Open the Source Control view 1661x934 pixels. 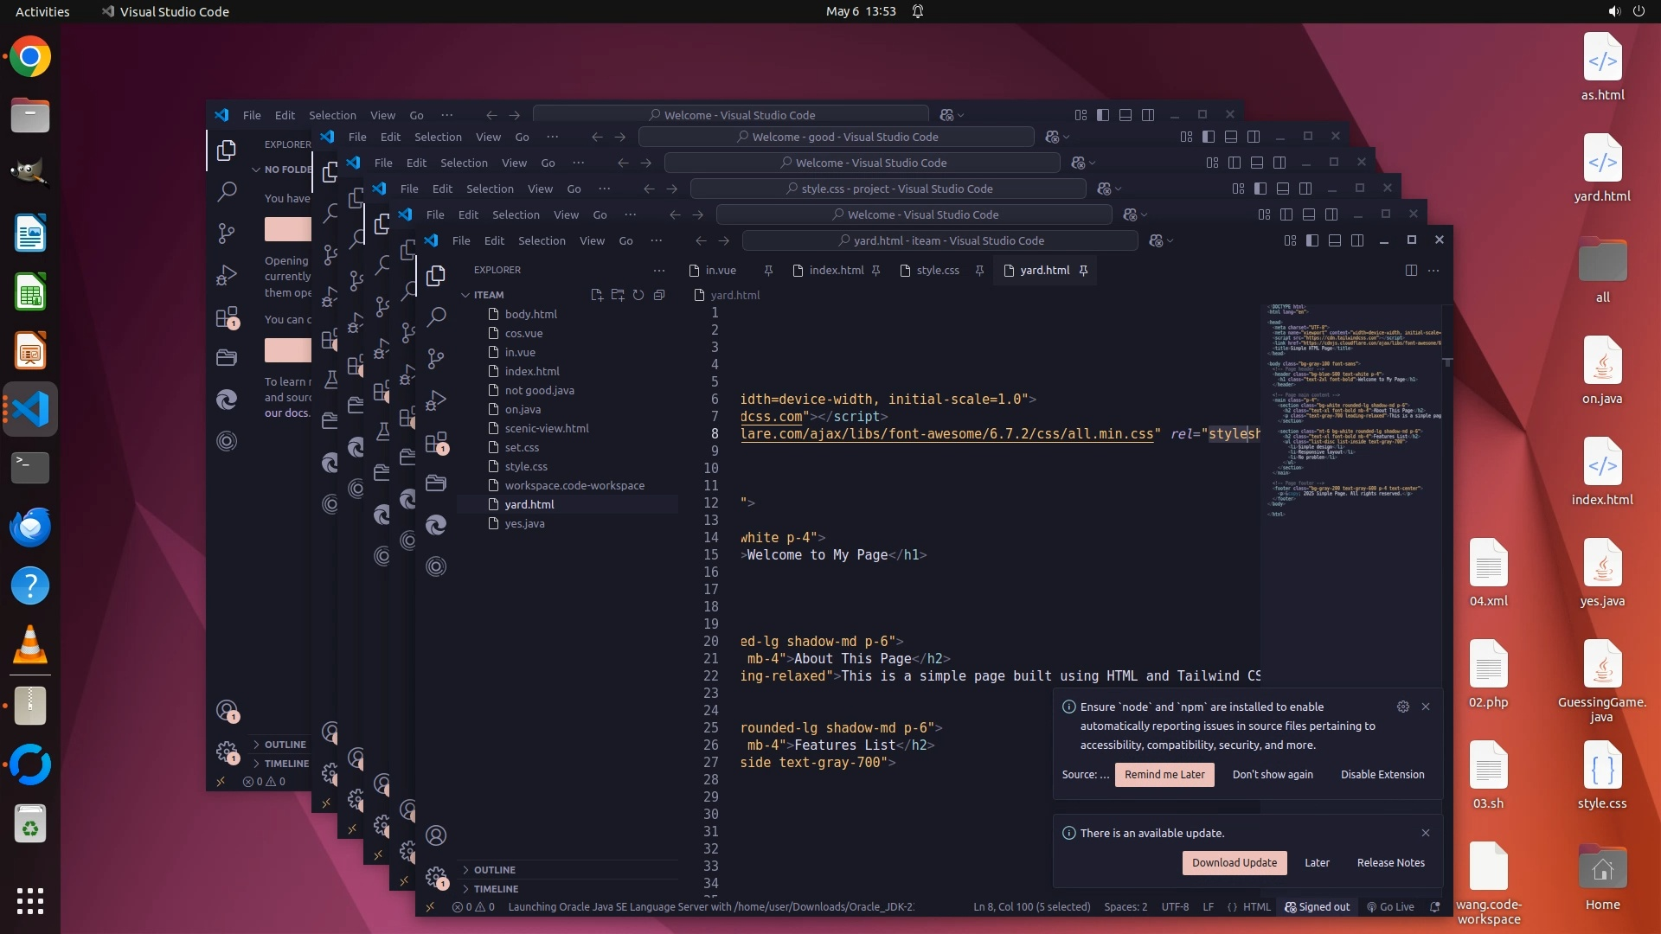[x=437, y=358]
